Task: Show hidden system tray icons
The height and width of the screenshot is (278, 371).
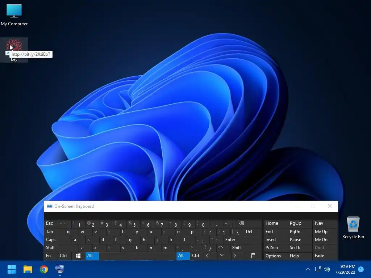Action: click(x=308, y=269)
